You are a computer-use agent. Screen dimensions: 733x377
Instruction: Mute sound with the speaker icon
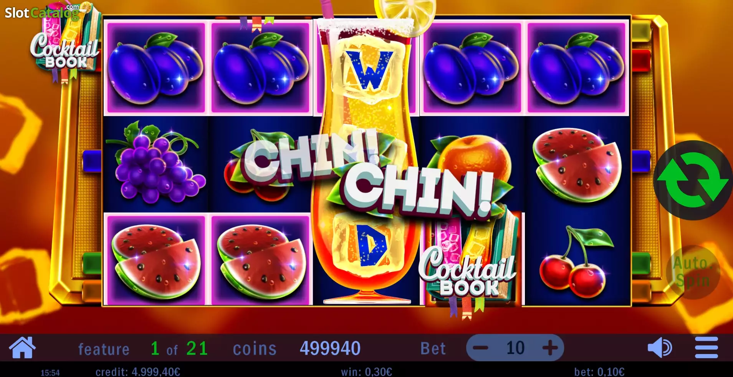pos(660,348)
